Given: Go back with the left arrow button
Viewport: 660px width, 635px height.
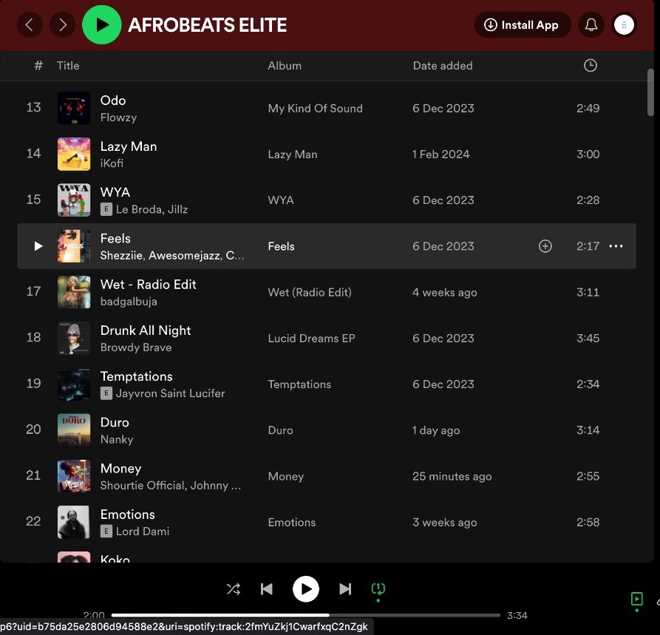Looking at the screenshot, I should point(29,25).
